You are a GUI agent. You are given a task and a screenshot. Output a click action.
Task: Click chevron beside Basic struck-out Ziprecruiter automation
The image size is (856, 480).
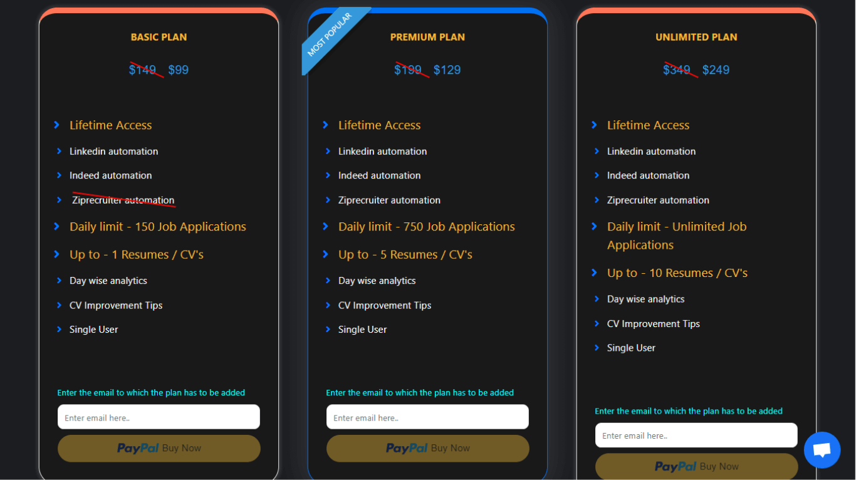tap(59, 200)
